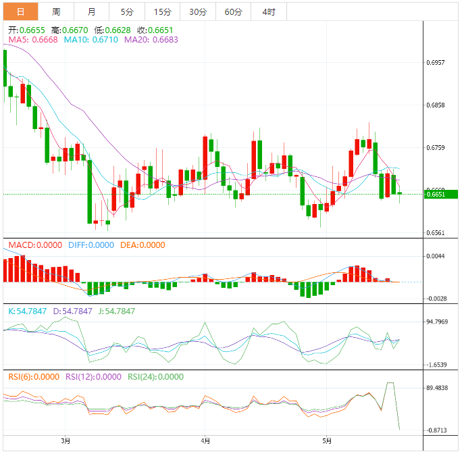Click the MA10 moving average legend
The height and width of the screenshot is (454, 464).
click(91, 41)
